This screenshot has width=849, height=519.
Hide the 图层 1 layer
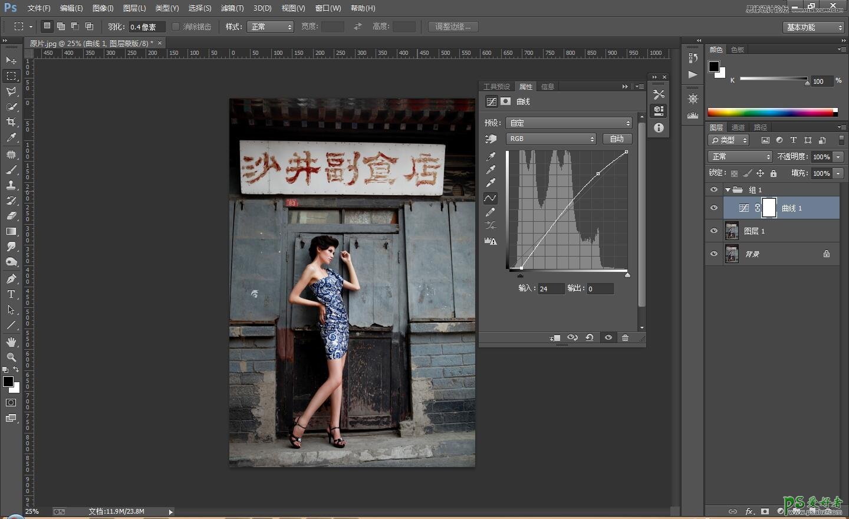714,231
